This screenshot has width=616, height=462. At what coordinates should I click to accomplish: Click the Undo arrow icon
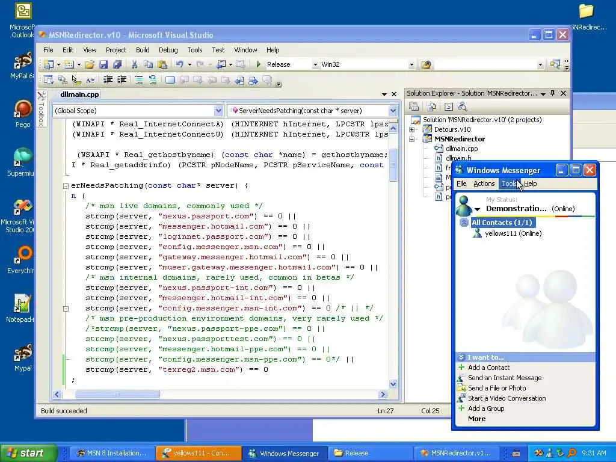point(180,64)
